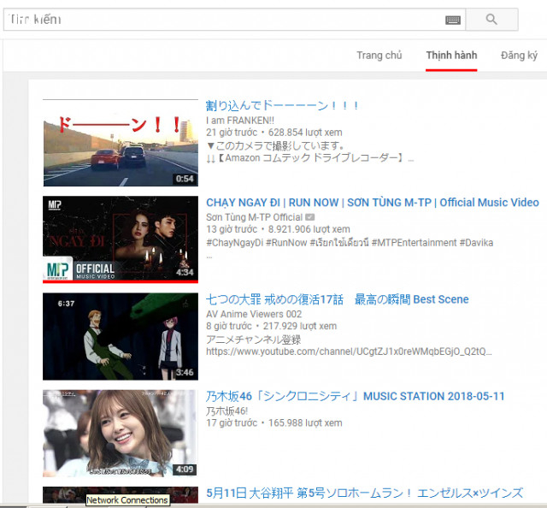Click the Amazon コムテック ドライブレコーダー description line
The width and height of the screenshot is (547, 508).
point(309,158)
